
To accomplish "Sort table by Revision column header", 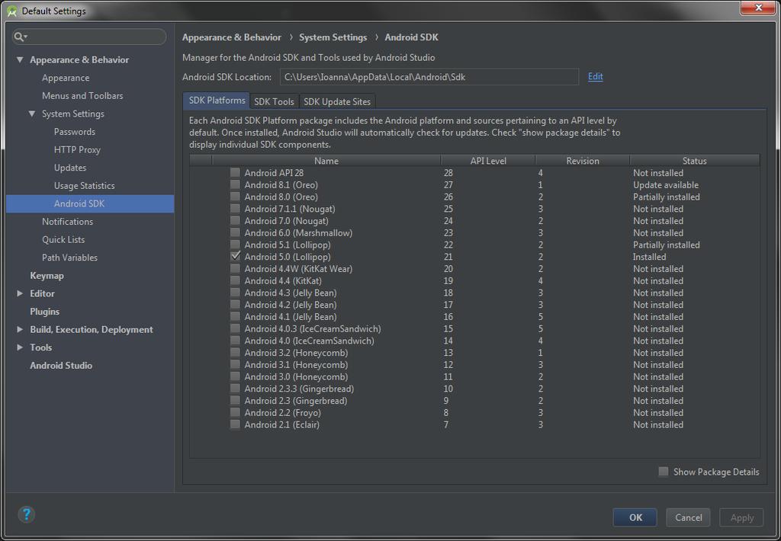I will click(582, 161).
